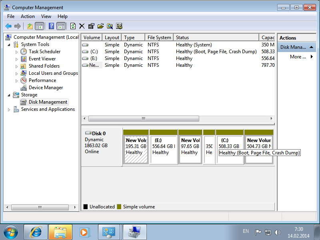Collapse the Storage tree node
The width and height of the screenshot is (320, 240).
click(9, 95)
